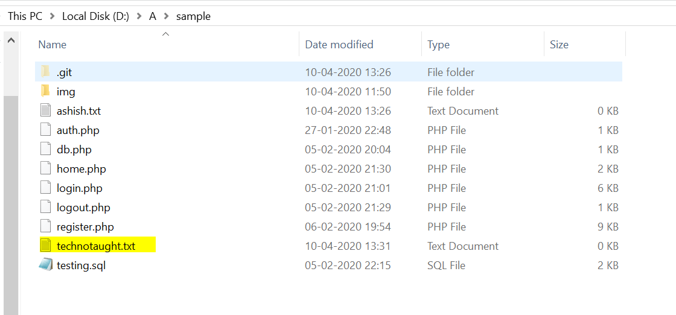Click the register.php file icon

pos(46,227)
